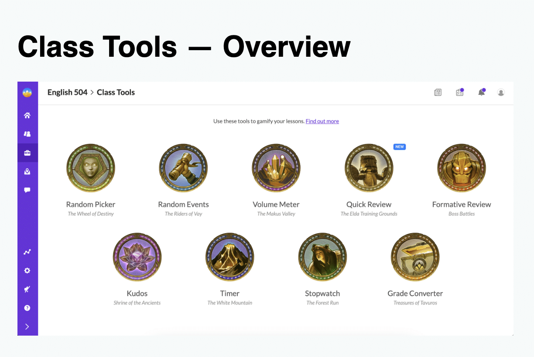Click the Find out more link
This screenshot has width=534, height=357.
322,121
